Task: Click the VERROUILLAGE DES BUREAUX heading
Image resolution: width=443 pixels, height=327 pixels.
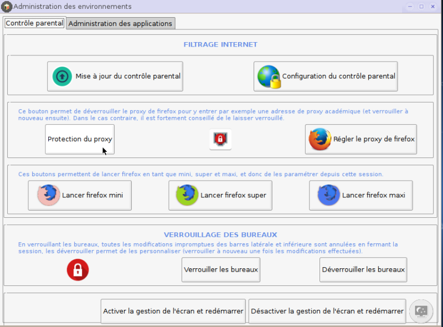Action: 220,235
